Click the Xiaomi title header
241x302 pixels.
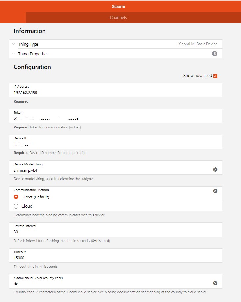pyautogui.click(x=118, y=6)
